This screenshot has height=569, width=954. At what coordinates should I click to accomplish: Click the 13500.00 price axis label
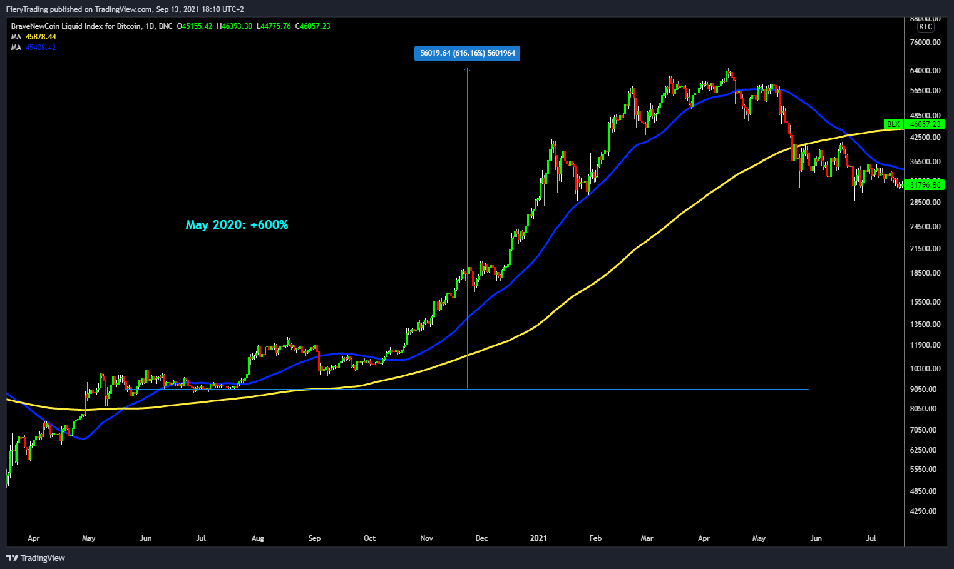click(925, 325)
